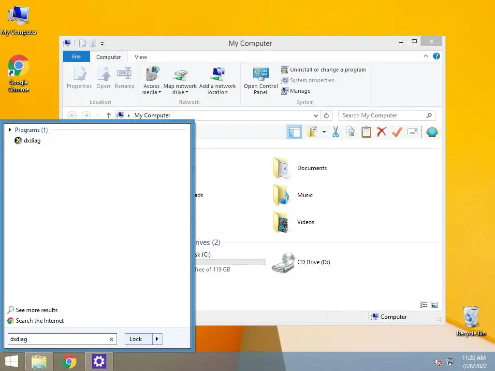Click the scissors Cut icon
Viewport: 495px width, 371px height.
pos(335,132)
